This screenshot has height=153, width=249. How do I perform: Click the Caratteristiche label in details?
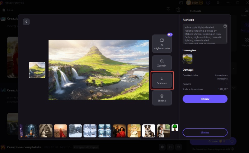190,75
